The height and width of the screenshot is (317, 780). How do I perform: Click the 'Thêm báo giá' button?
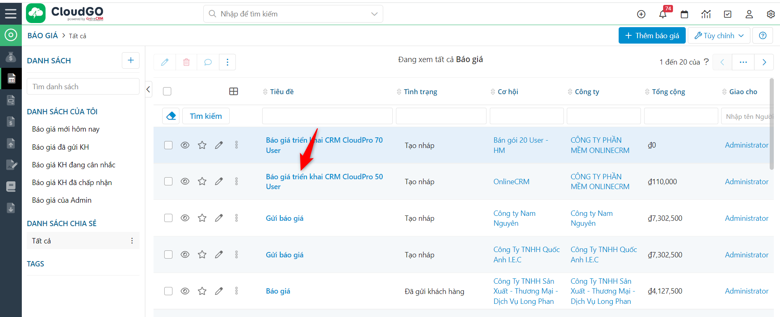coord(652,36)
